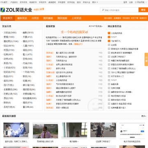Click 软件下载 in related recommendations
148x148 pixels.
134,18
